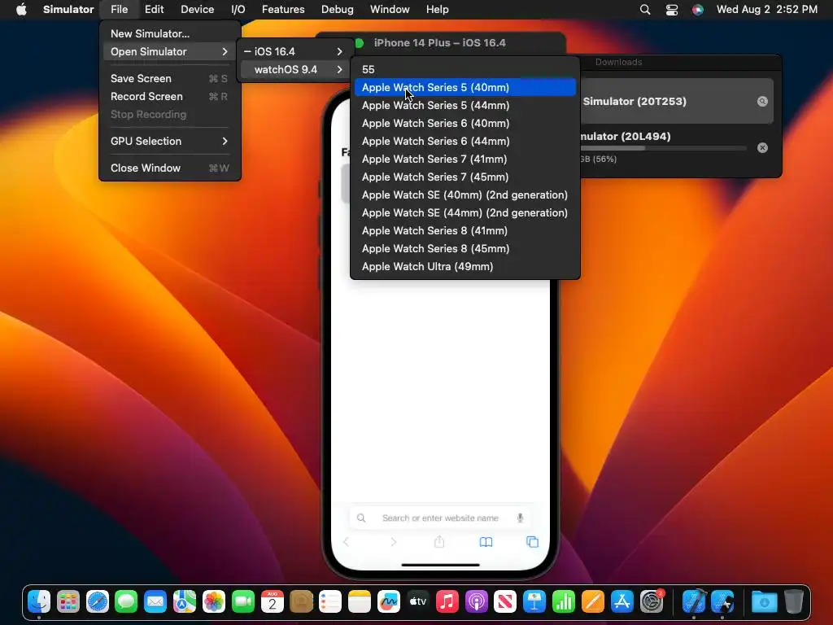The image size is (833, 625).
Task: Tap the Safari search or website field
Action: [440, 518]
